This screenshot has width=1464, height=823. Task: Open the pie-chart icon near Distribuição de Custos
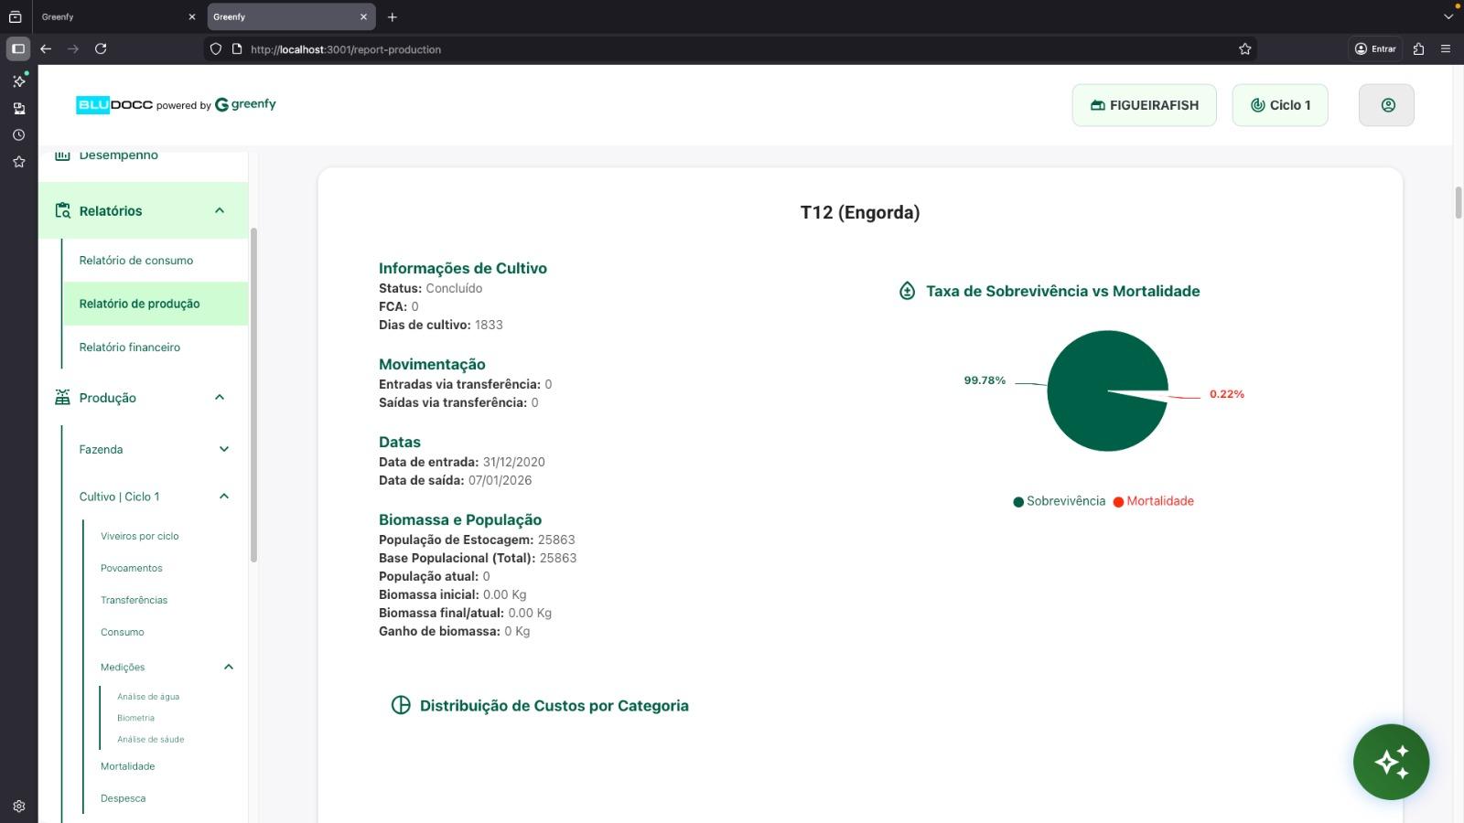400,705
